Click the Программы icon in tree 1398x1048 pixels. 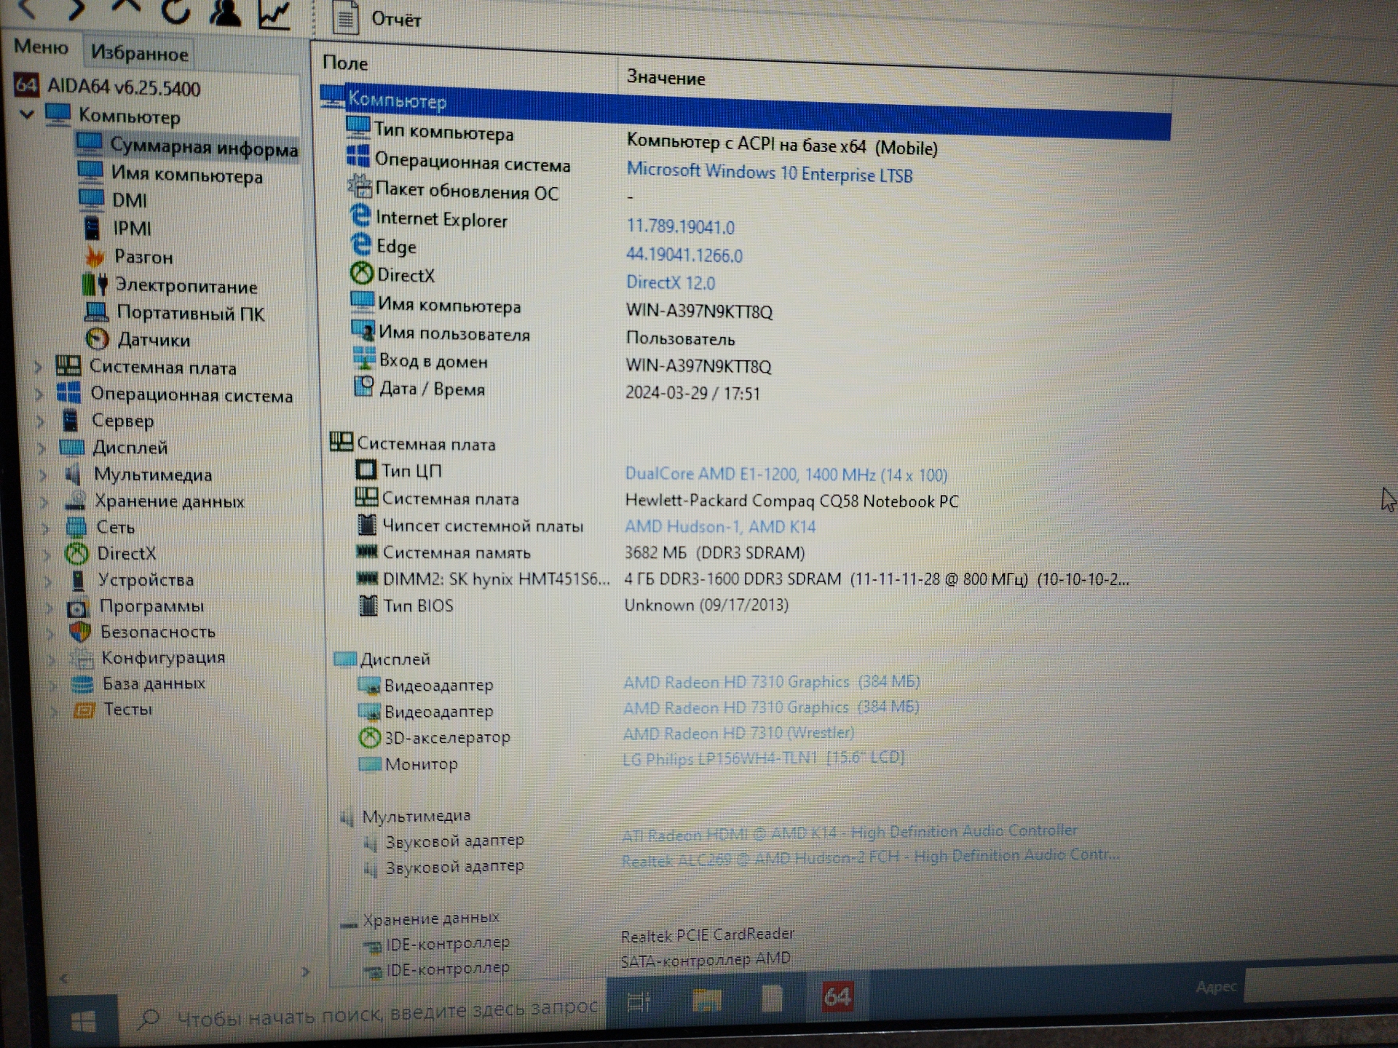[78, 607]
